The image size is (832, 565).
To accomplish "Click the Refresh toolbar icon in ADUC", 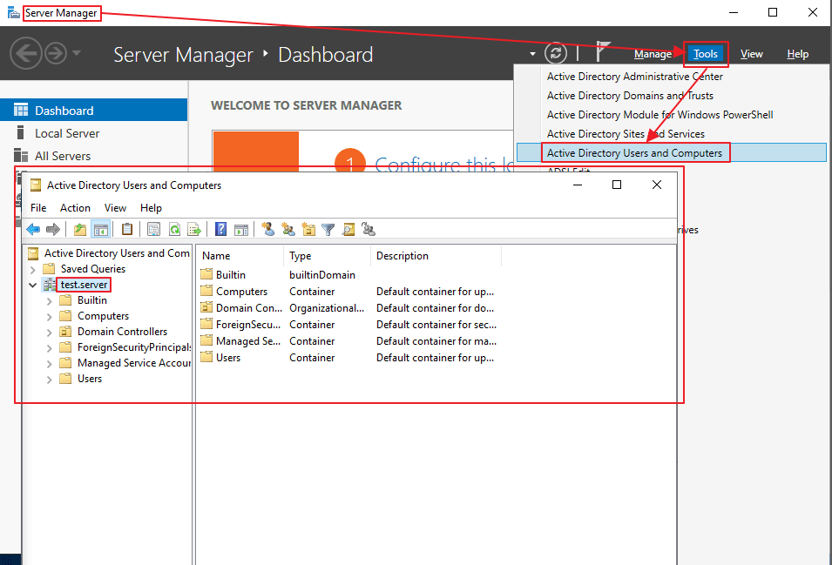I will pos(174,230).
